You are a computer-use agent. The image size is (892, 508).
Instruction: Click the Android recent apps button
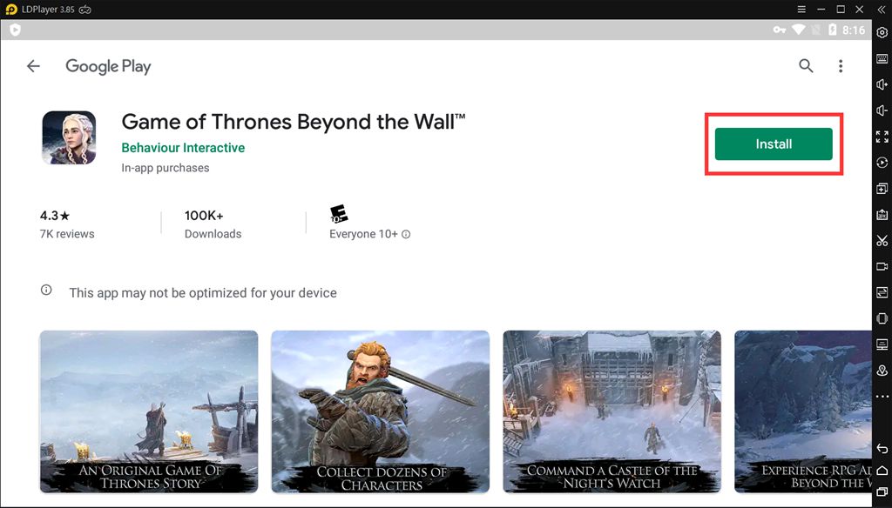882,491
